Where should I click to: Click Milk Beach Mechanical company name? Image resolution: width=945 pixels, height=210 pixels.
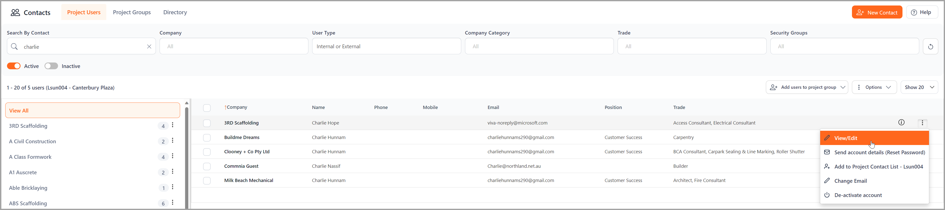tap(249, 180)
